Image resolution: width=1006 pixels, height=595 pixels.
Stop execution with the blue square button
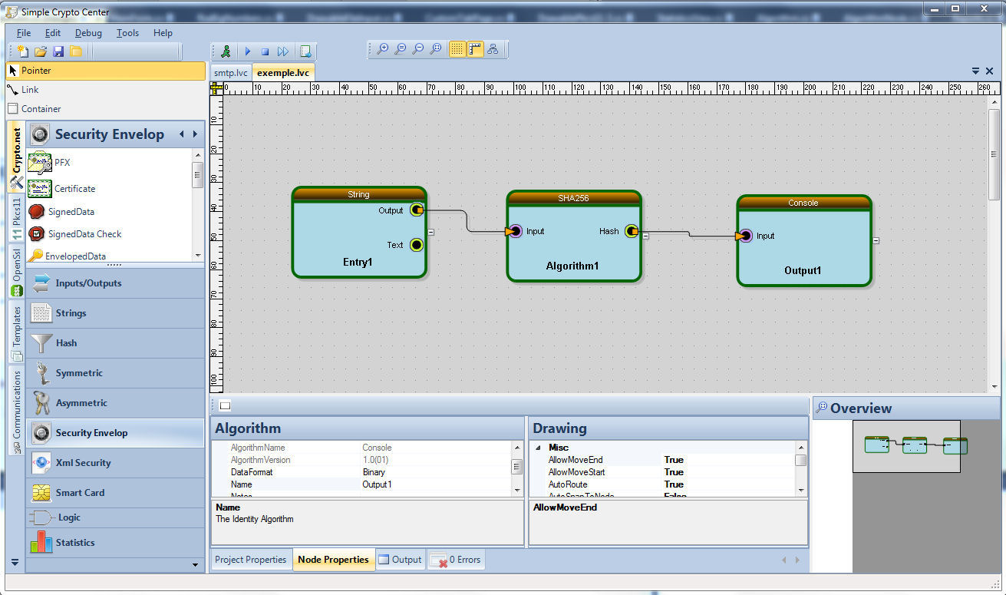(x=265, y=51)
